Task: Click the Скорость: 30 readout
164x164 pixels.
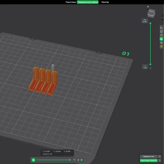Action: pyautogui.click(x=47, y=154)
